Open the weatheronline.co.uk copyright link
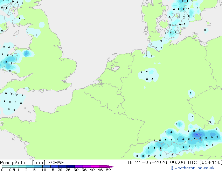The width and height of the screenshot is (222, 171). [x=192, y=168]
